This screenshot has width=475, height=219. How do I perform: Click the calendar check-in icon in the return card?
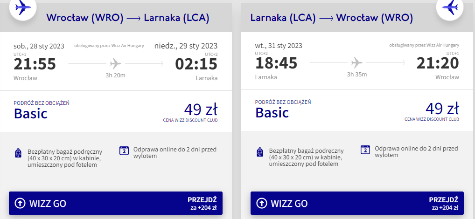[x=365, y=150]
